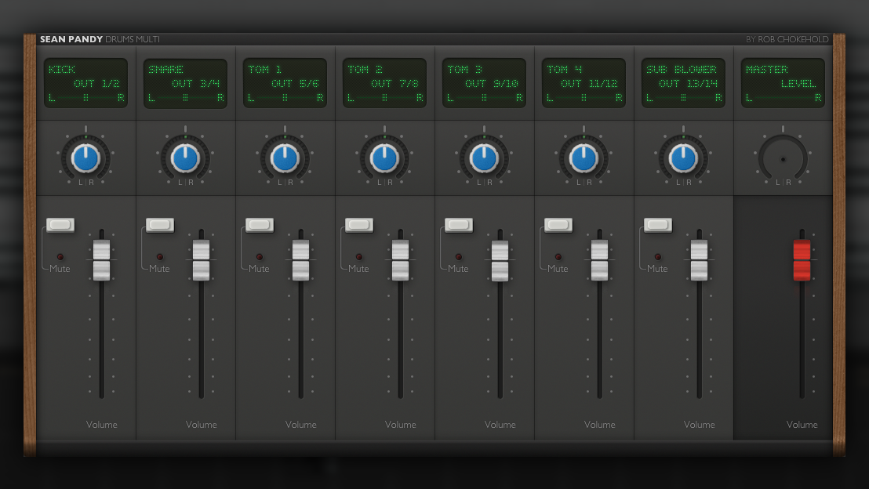
Task: Mute the Kick channel
Action: [x=60, y=225]
